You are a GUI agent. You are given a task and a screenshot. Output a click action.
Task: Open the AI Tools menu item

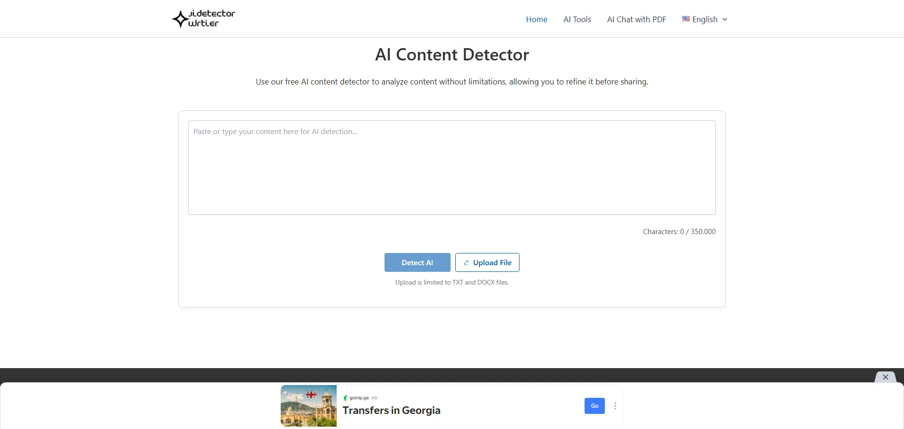[577, 19]
